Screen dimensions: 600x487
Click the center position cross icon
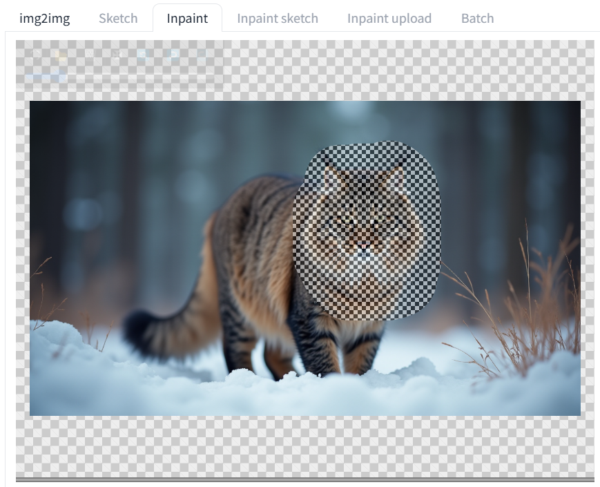tap(117, 56)
